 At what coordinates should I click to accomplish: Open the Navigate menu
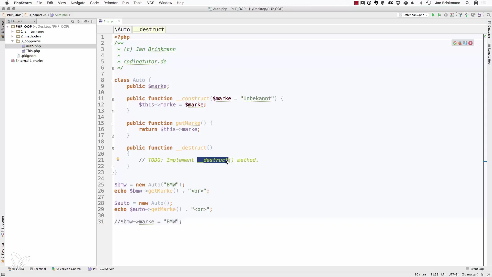pos(78,3)
